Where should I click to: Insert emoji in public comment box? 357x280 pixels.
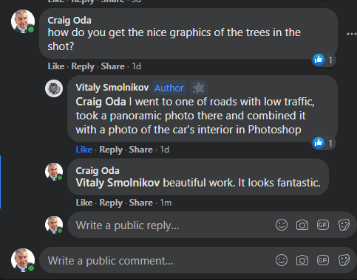tap(282, 260)
